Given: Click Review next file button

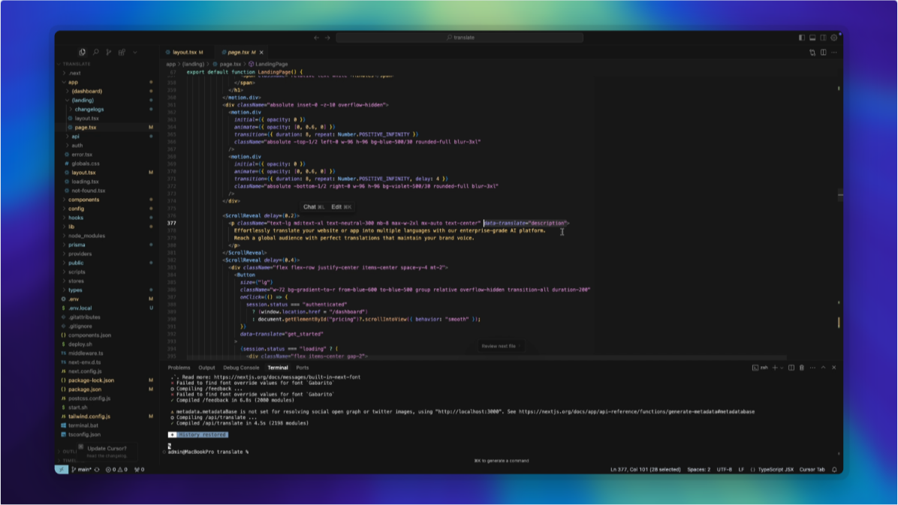Looking at the screenshot, I should [501, 346].
